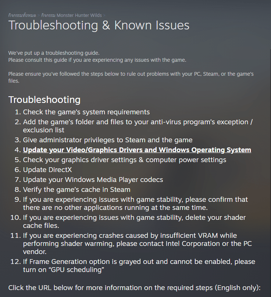Click the insufficient VRAM crashes item
The width and height of the screenshot is (271, 297).
[138, 243]
